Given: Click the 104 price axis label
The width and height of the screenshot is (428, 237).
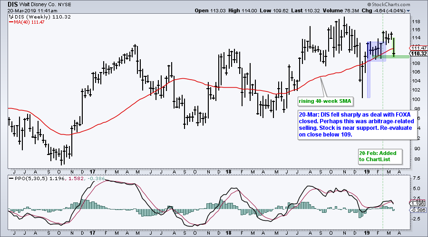Looking at the screenshot, I should coord(416,81).
